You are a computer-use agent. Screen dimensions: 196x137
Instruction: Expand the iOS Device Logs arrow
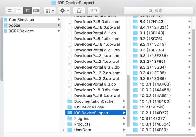[x=124, y=107]
